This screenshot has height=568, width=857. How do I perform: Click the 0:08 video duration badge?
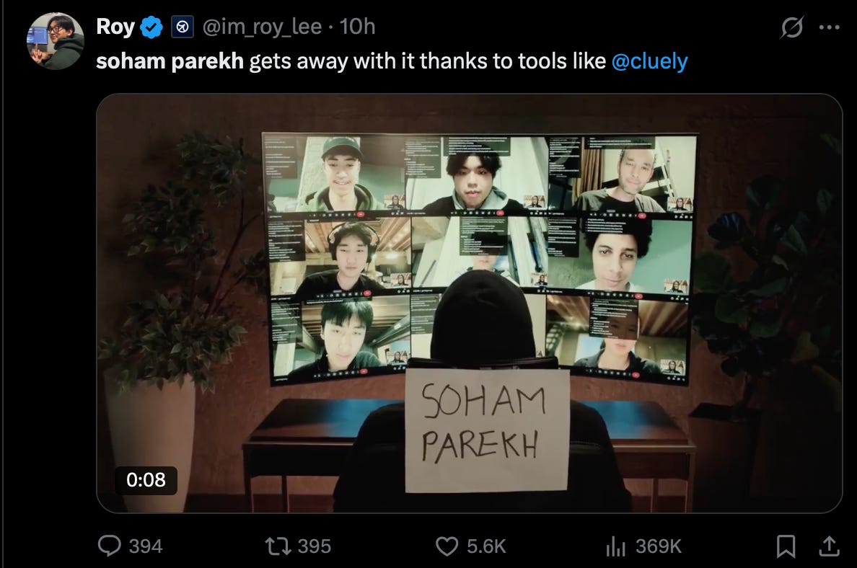click(x=146, y=480)
